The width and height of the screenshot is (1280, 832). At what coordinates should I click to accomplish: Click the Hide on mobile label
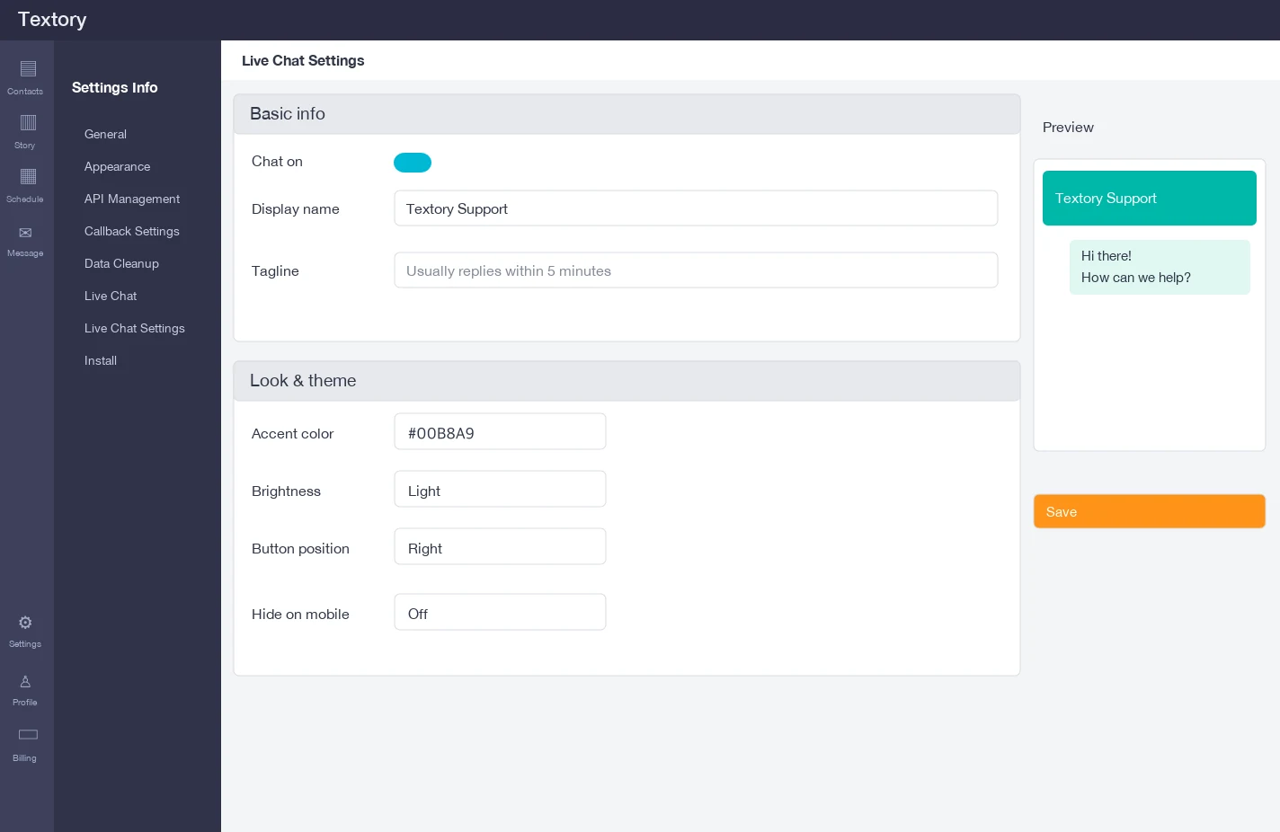point(300,615)
